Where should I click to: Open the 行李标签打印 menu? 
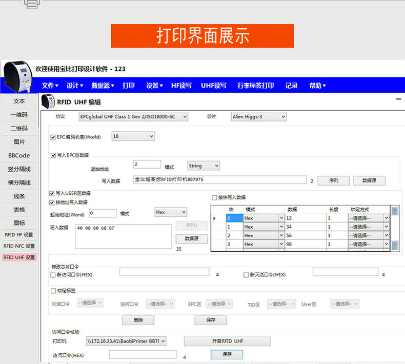point(255,86)
